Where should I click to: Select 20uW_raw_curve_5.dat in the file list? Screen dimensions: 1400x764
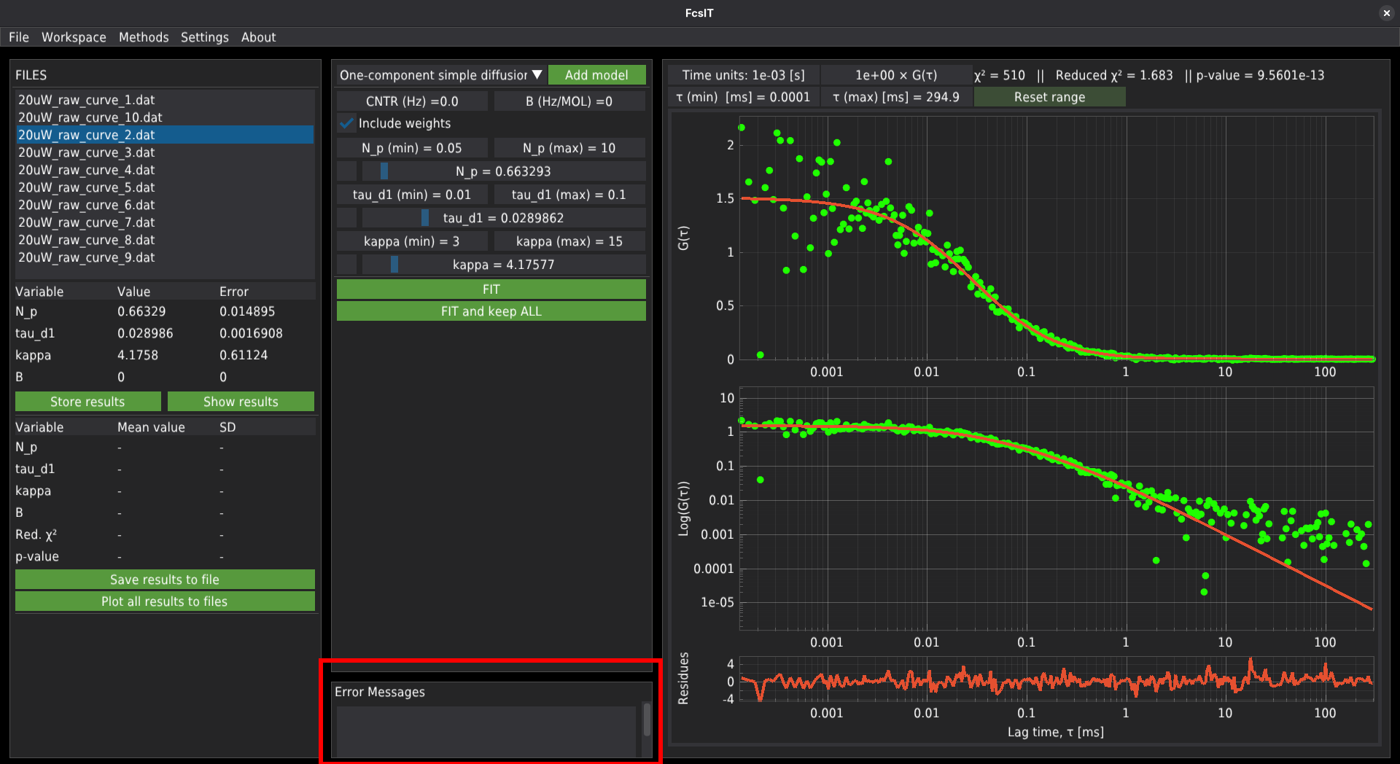point(87,187)
